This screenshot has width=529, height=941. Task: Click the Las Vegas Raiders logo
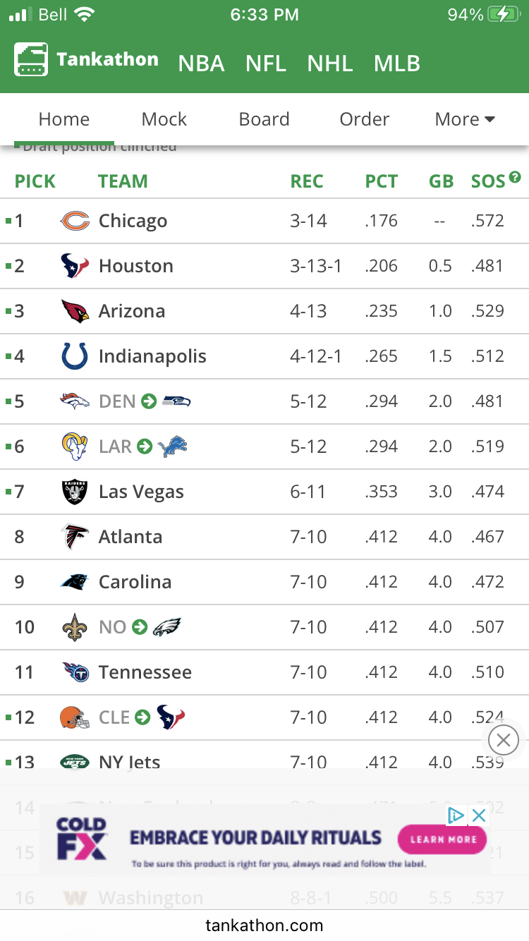[75, 492]
